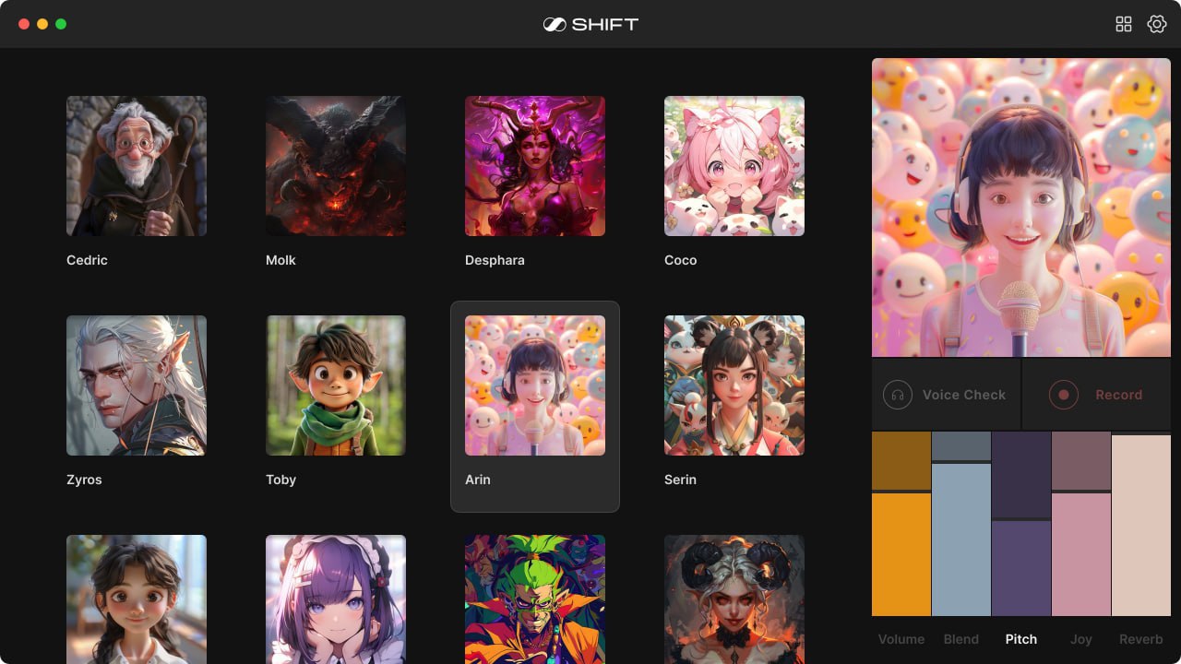The width and height of the screenshot is (1181, 664).
Task: Choose the Joy tab
Action: 1080,639
